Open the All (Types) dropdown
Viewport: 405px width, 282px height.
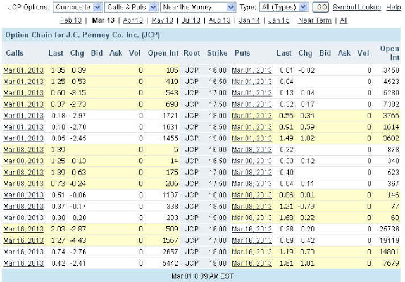(x=283, y=7)
